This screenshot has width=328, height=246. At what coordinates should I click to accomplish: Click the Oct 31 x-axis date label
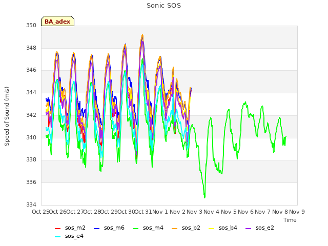click(x=143, y=212)
